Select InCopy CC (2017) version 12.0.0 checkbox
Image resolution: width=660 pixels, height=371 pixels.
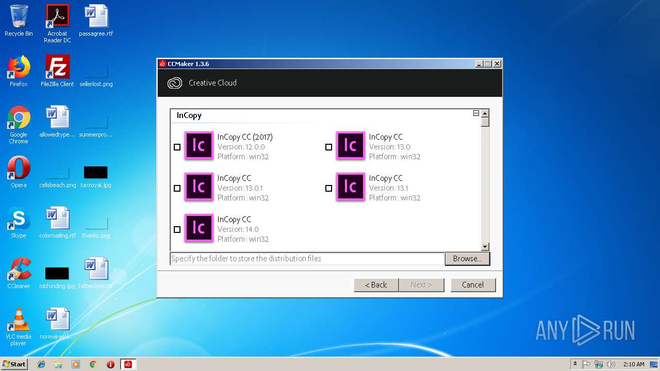tap(177, 147)
